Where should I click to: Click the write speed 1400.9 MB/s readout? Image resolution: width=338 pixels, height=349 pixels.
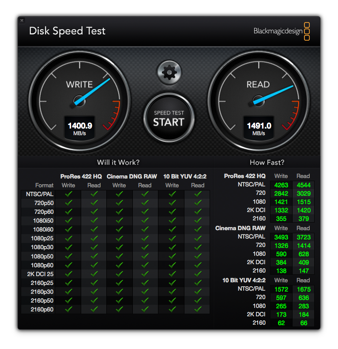tap(79, 129)
